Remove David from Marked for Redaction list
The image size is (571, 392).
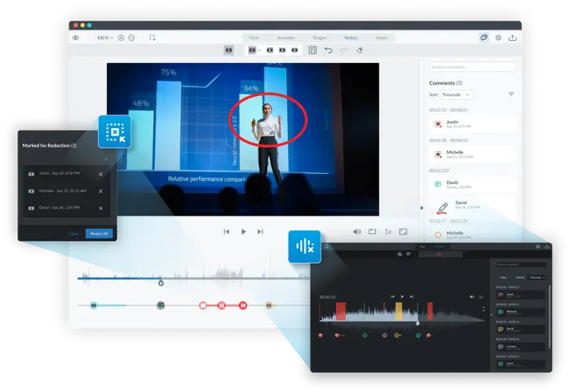[x=100, y=208]
